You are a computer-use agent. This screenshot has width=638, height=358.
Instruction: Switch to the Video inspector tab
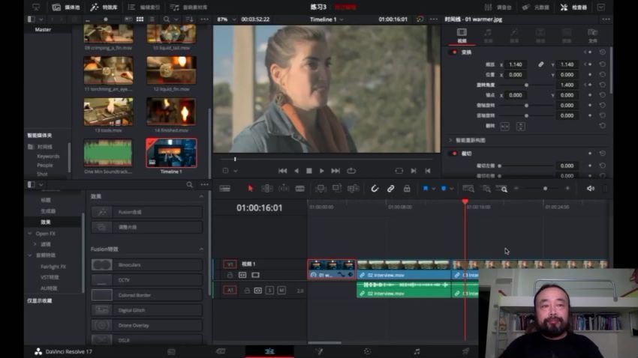[x=462, y=35]
